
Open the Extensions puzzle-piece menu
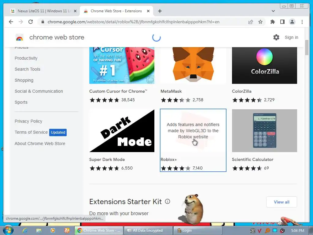click(272, 22)
